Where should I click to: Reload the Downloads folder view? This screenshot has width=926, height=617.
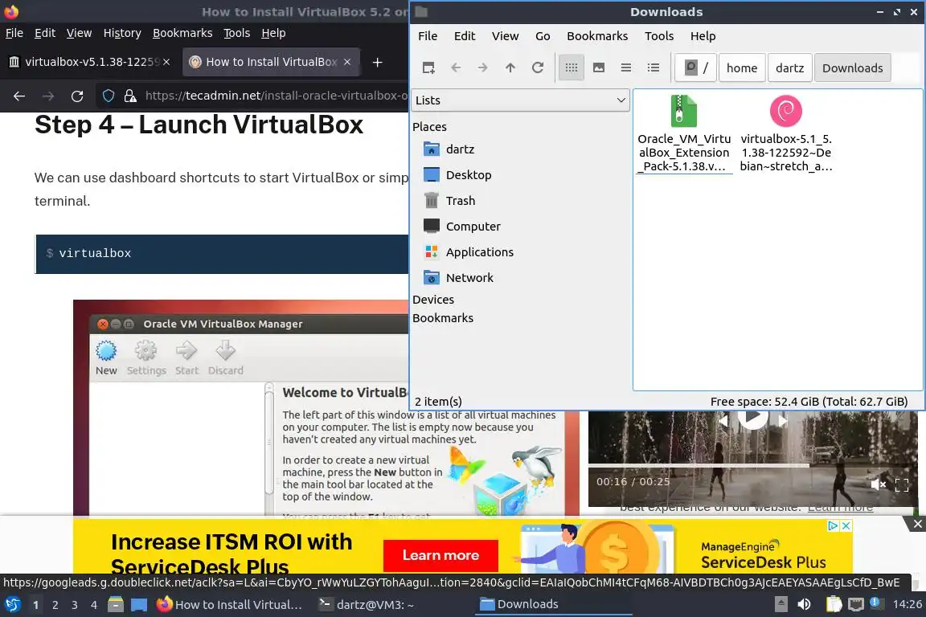point(538,68)
